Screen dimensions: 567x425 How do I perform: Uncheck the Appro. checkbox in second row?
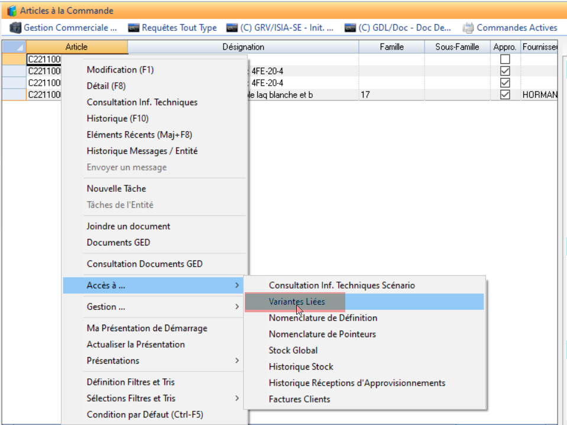pyautogui.click(x=505, y=71)
